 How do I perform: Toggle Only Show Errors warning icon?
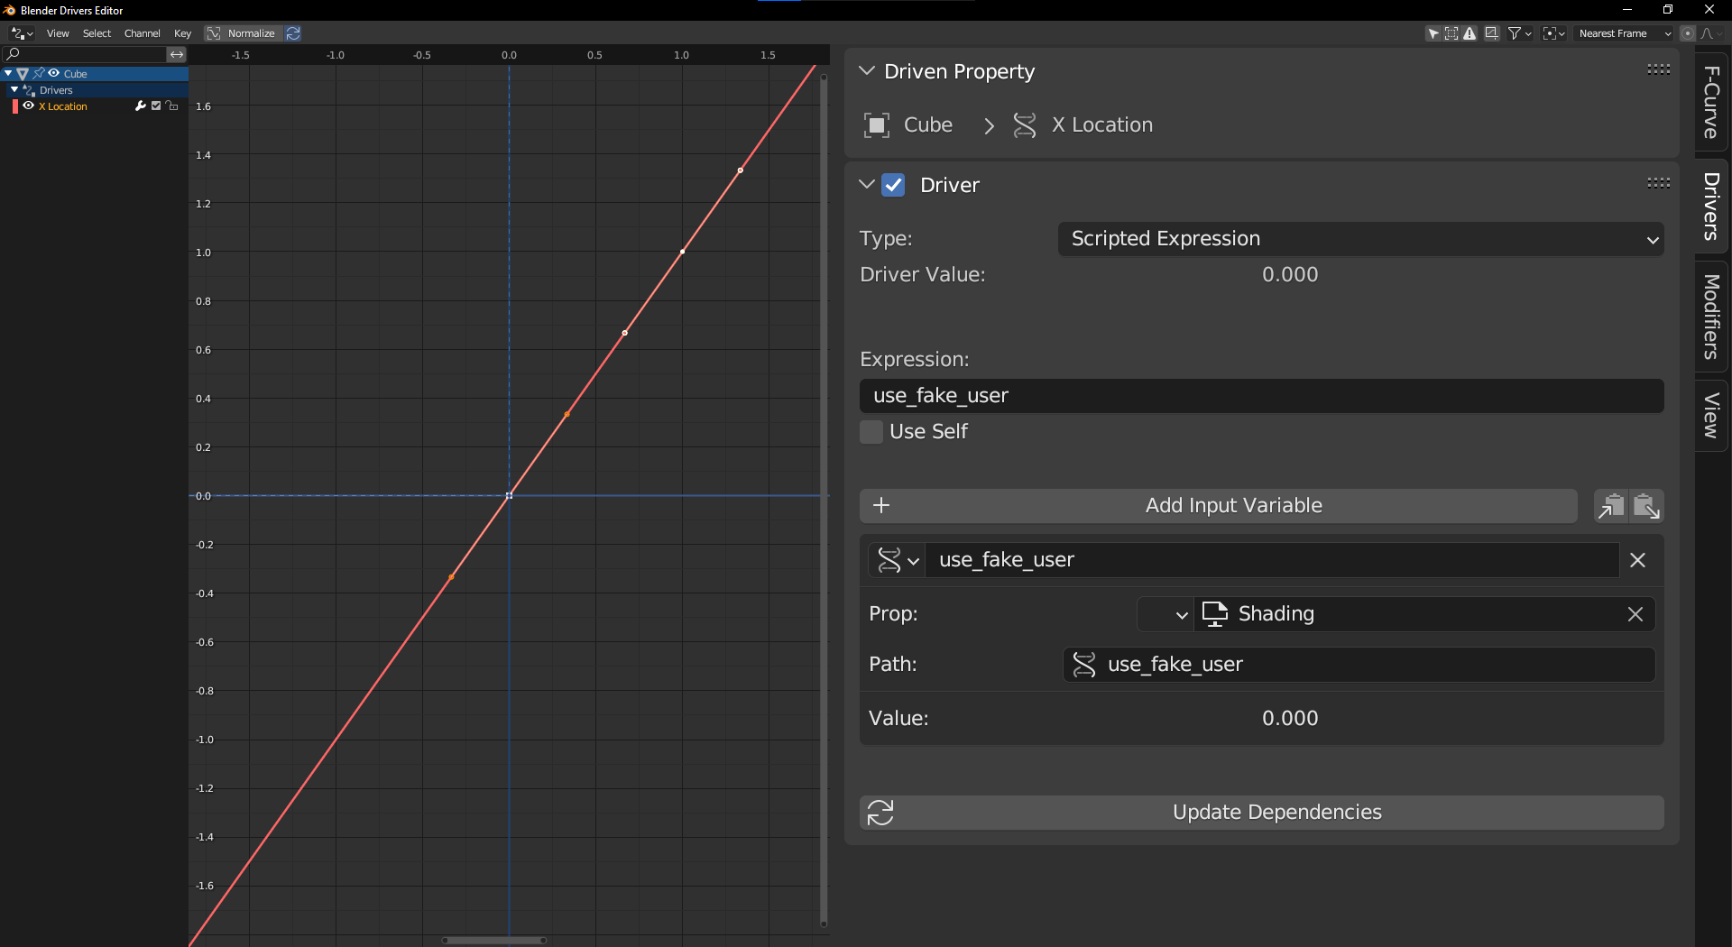tap(1469, 33)
